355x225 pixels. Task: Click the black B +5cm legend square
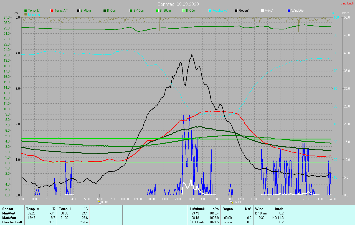click(78, 11)
